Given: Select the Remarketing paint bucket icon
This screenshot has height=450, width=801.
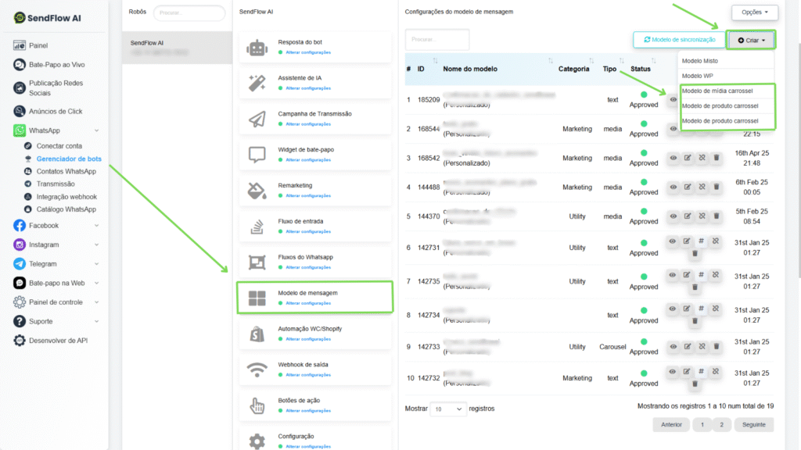Looking at the screenshot, I should pos(257,191).
